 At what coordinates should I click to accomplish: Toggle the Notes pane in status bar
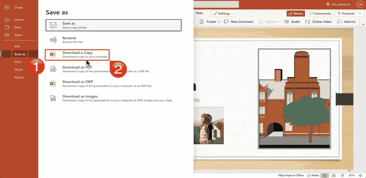313,175
